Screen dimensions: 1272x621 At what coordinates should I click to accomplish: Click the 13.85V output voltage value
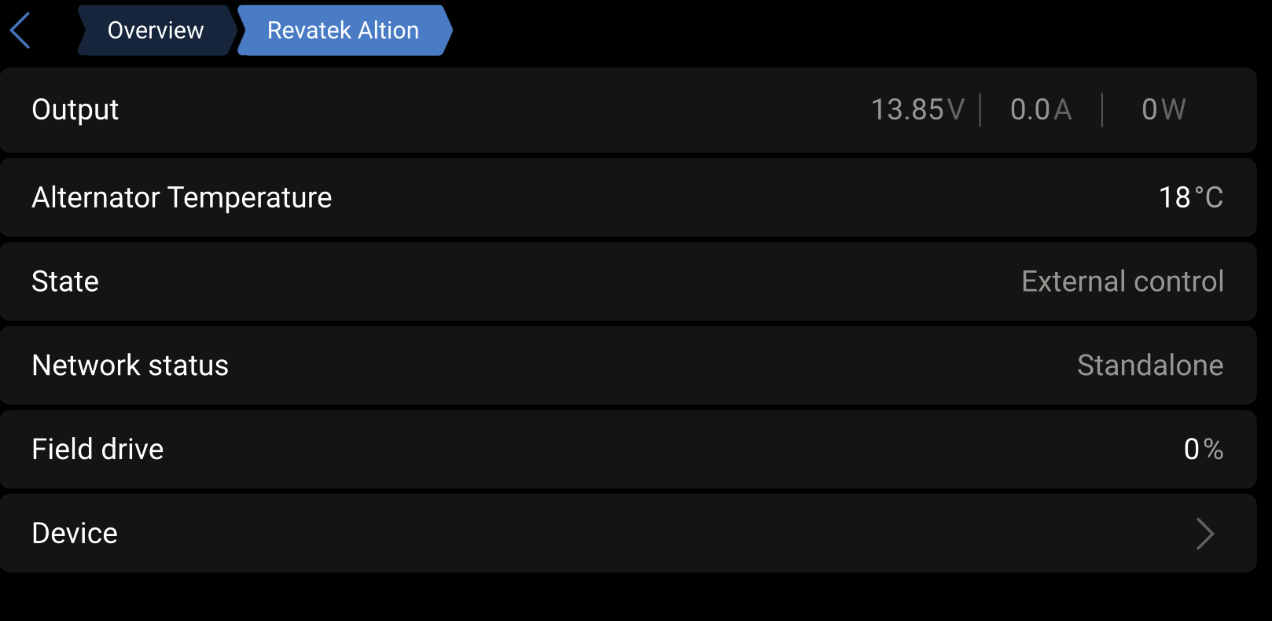pos(917,109)
